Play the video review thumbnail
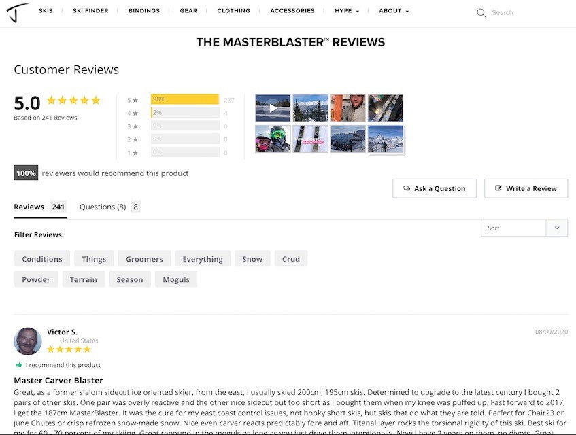Screen dimensions: 576x435 pyautogui.click(x=273, y=108)
